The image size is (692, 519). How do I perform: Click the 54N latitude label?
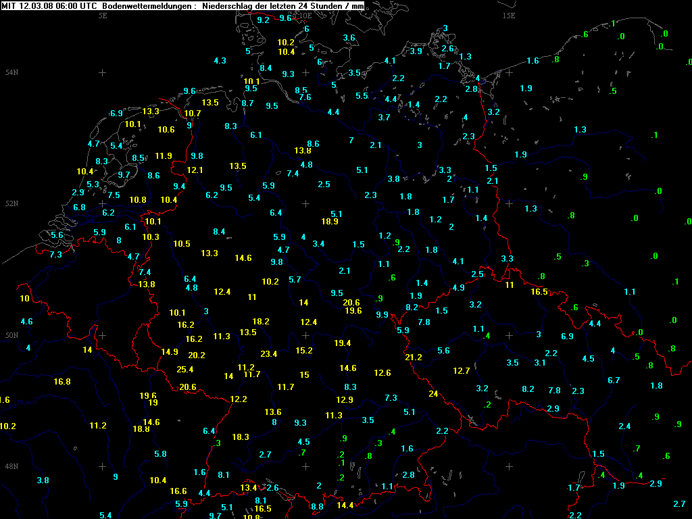click(11, 72)
